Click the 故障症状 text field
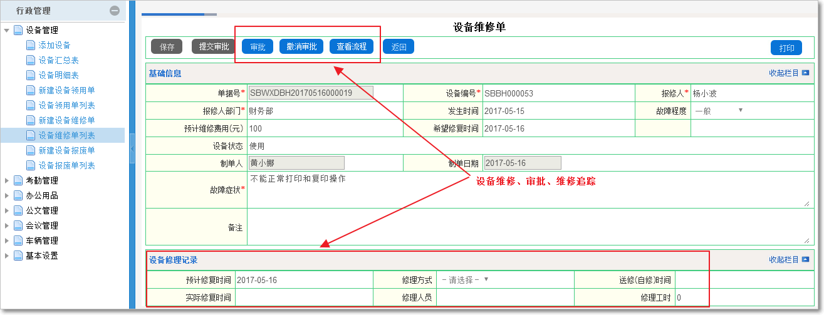824x315 pixels. point(528,190)
